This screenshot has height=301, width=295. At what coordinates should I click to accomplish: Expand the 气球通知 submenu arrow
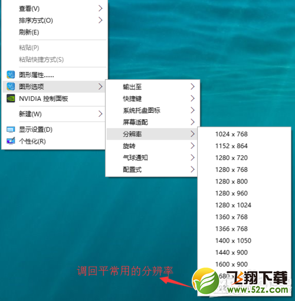(x=192, y=158)
